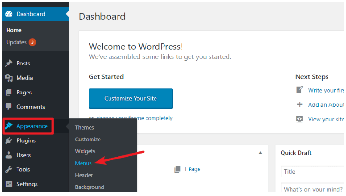The image size is (346, 196).
Task: Click the Plugins plug icon
Action: pos(9,140)
